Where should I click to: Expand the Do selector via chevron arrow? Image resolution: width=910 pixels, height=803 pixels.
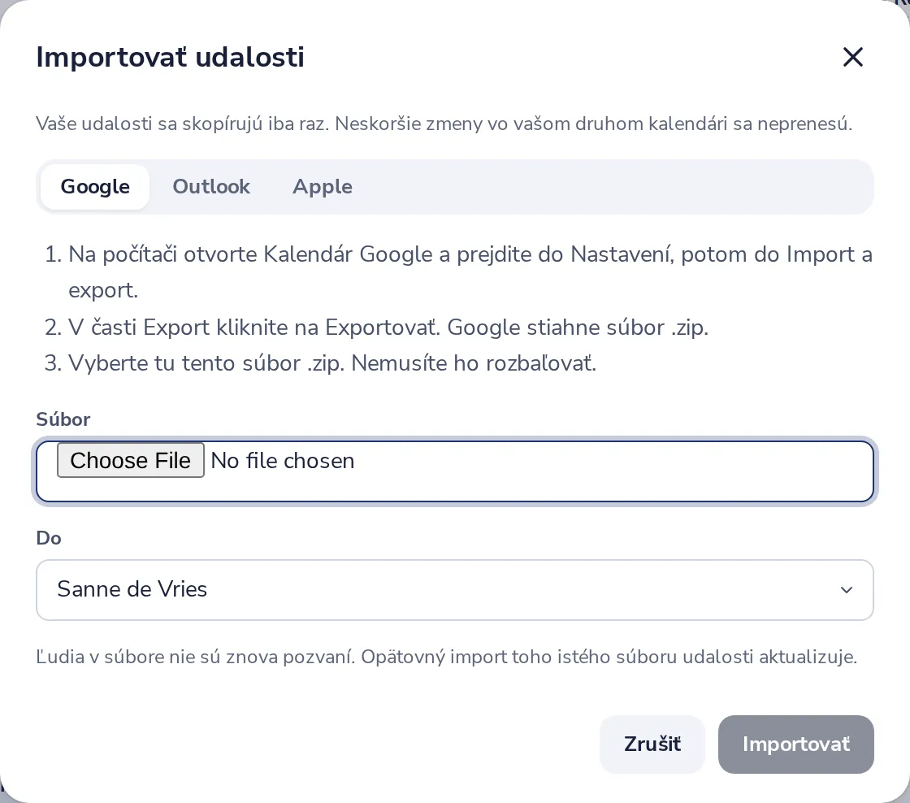click(x=846, y=590)
